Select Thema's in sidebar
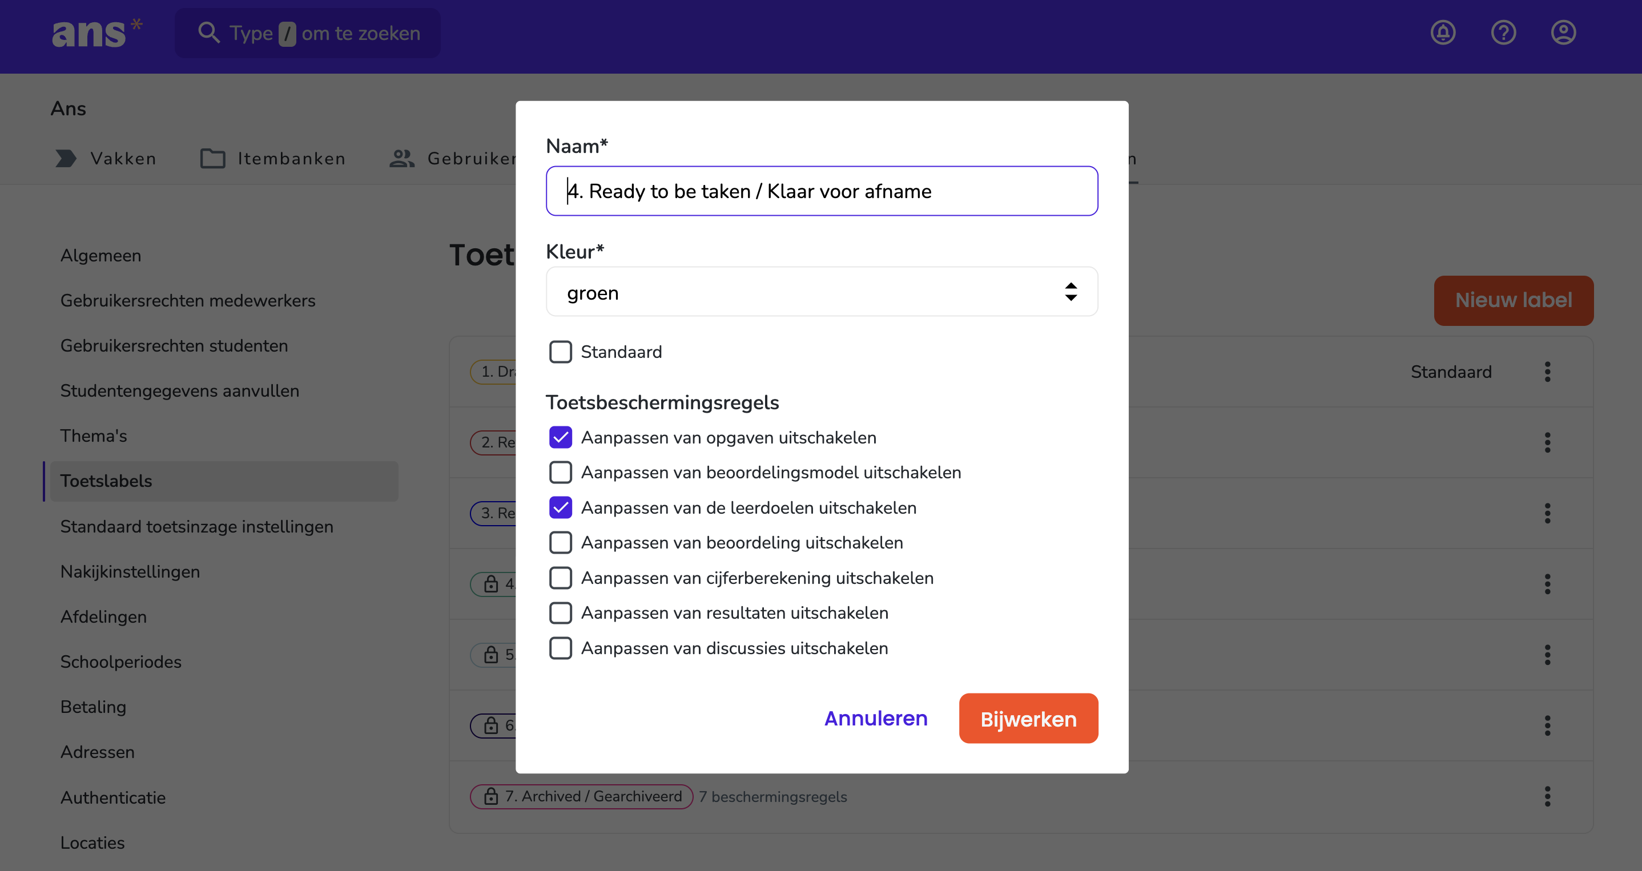The image size is (1642, 871). [x=94, y=436]
